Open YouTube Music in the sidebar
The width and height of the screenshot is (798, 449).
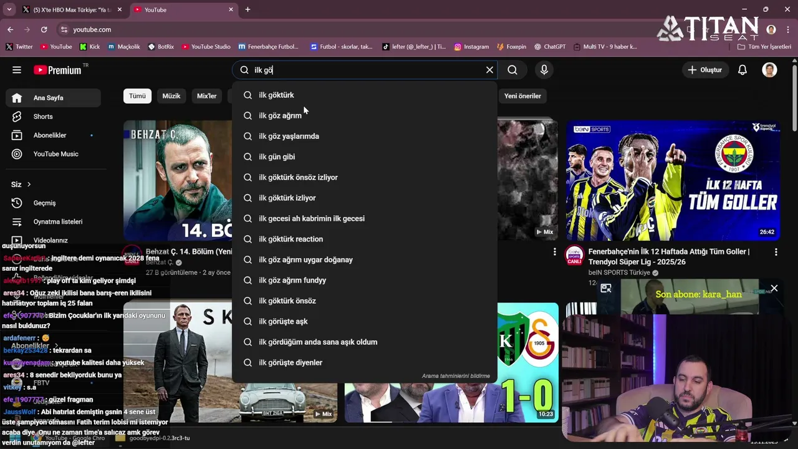[x=53, y=154]
